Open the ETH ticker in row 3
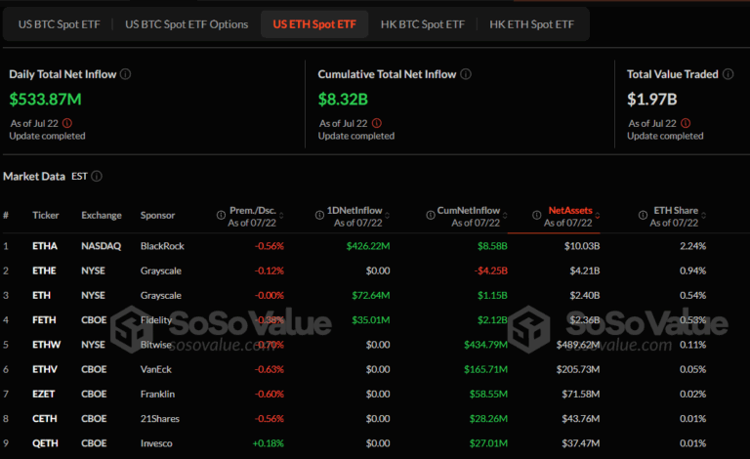This screenshot has height=459, width=750. tap(41, 296)
